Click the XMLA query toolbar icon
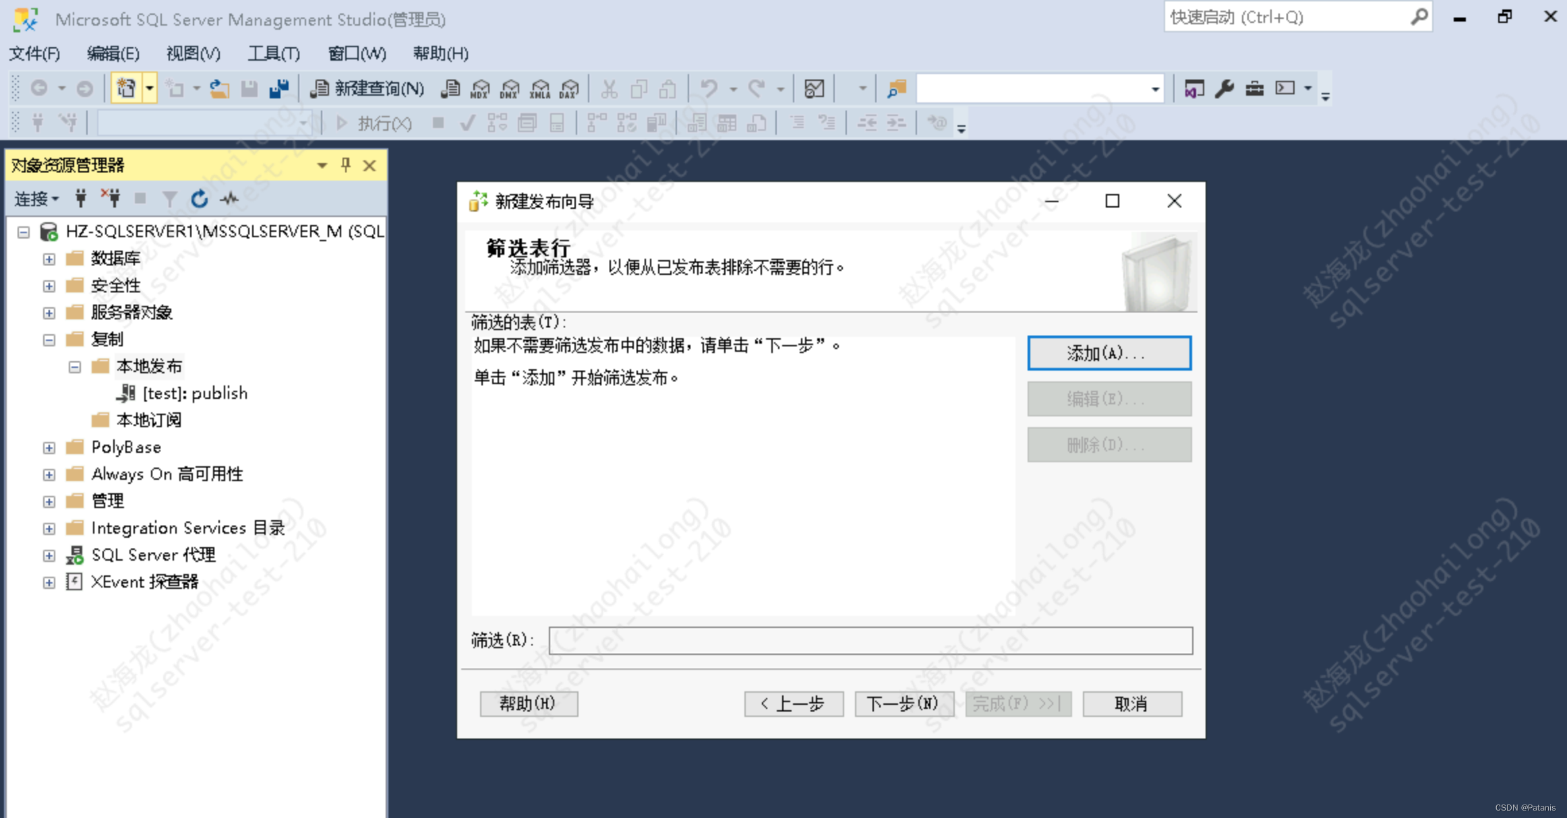 [539, 88]
